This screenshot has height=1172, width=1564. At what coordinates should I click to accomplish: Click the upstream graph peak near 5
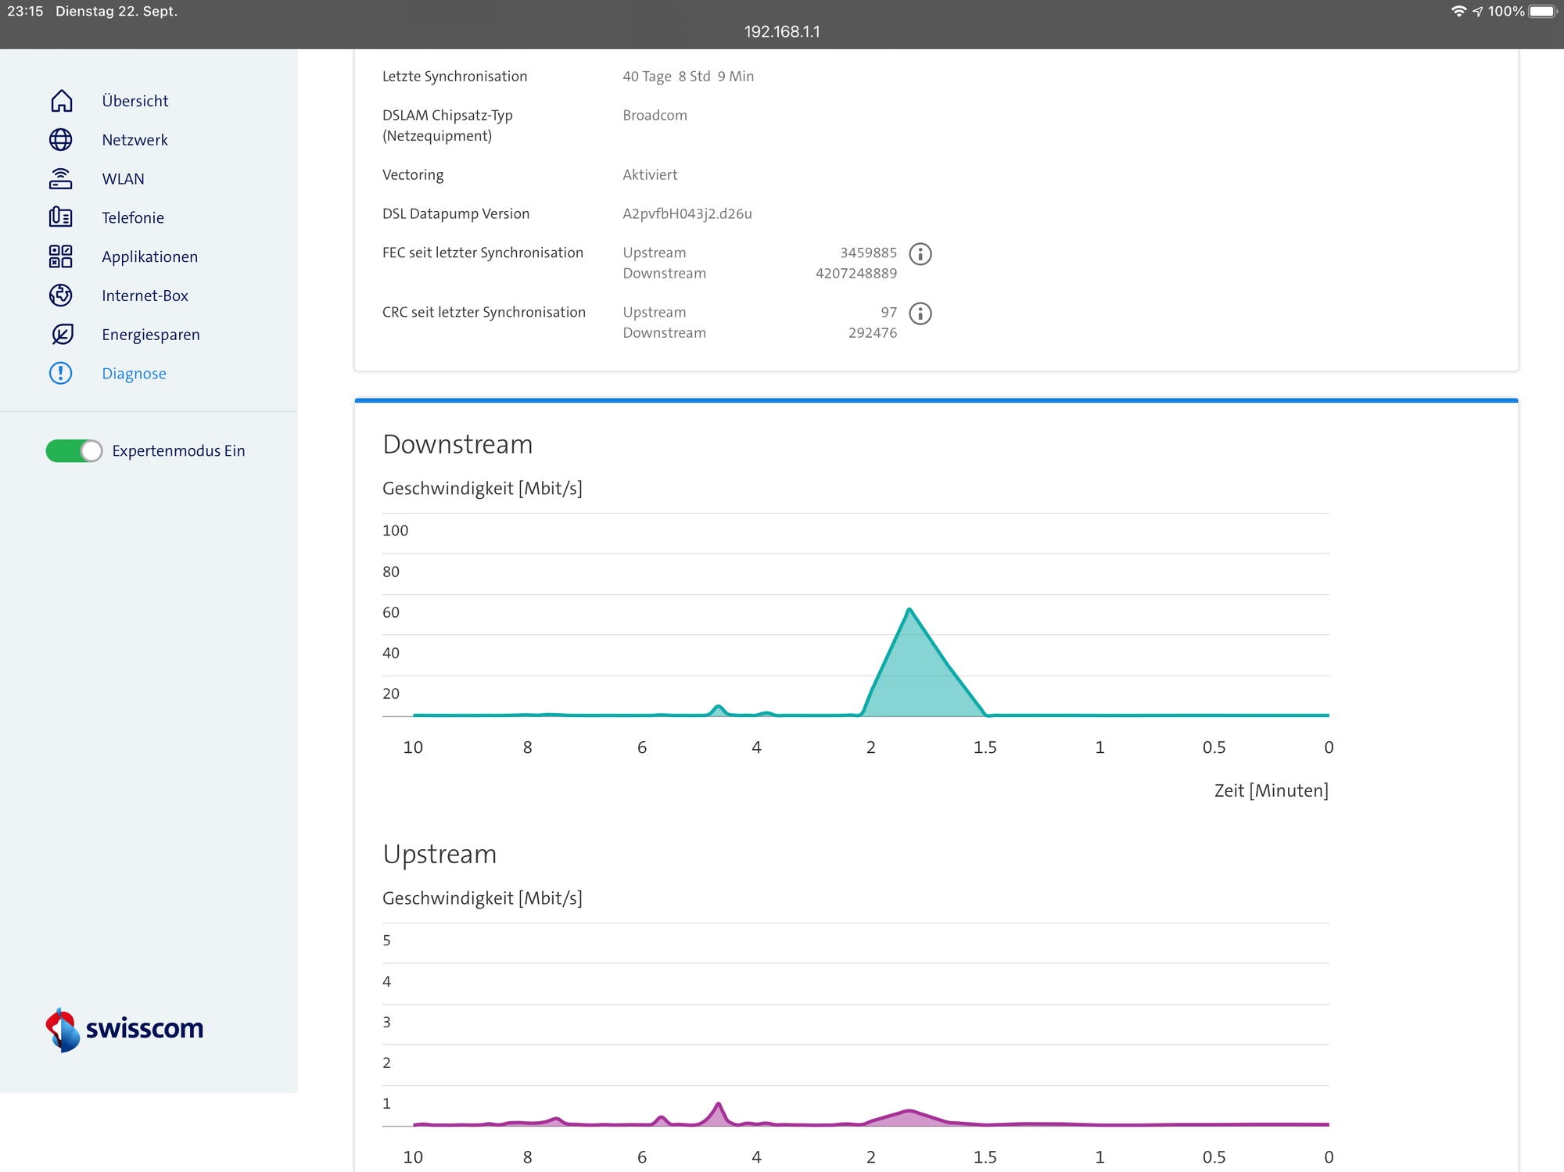pyautogui.click(x=718, y=1104)
